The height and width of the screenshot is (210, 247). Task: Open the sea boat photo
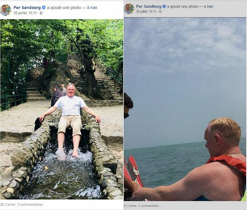point(185,109)
